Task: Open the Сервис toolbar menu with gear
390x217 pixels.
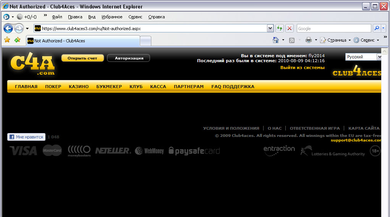Action: [366, 40]
